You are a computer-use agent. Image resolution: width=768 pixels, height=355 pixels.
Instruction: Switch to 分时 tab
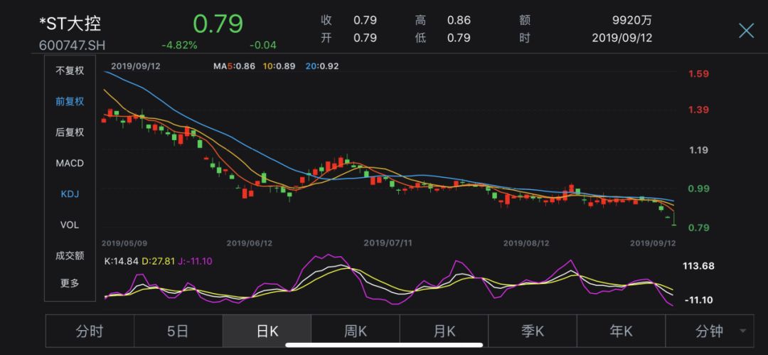[90, 332]
